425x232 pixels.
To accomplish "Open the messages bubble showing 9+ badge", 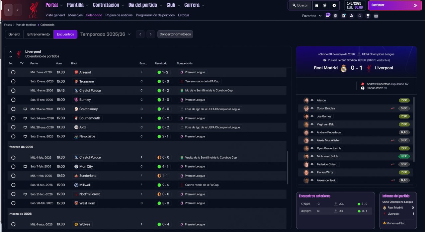I will [x=328, y=15].
